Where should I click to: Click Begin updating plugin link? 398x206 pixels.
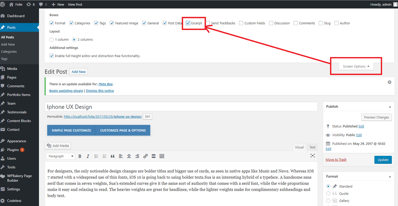(x=66, y=91)
